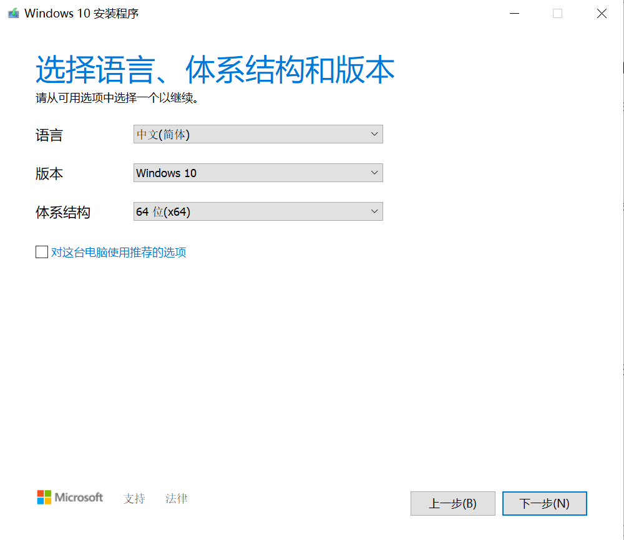Minimize the Windows 10 setup window

coord(515,14)
